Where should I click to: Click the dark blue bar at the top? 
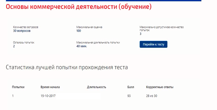point(104,1)
